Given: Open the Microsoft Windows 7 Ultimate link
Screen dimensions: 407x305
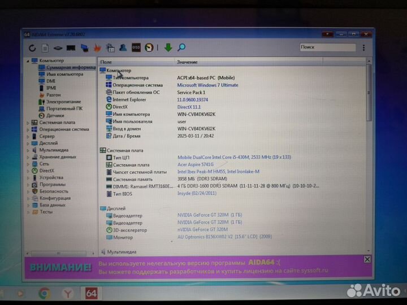Looking at the screenshot, I should tap(207, 85).
